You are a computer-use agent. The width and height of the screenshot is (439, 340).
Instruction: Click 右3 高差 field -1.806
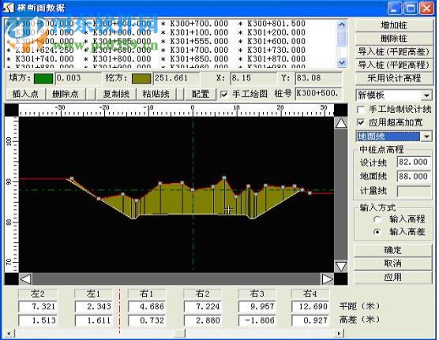click(257, 320)
